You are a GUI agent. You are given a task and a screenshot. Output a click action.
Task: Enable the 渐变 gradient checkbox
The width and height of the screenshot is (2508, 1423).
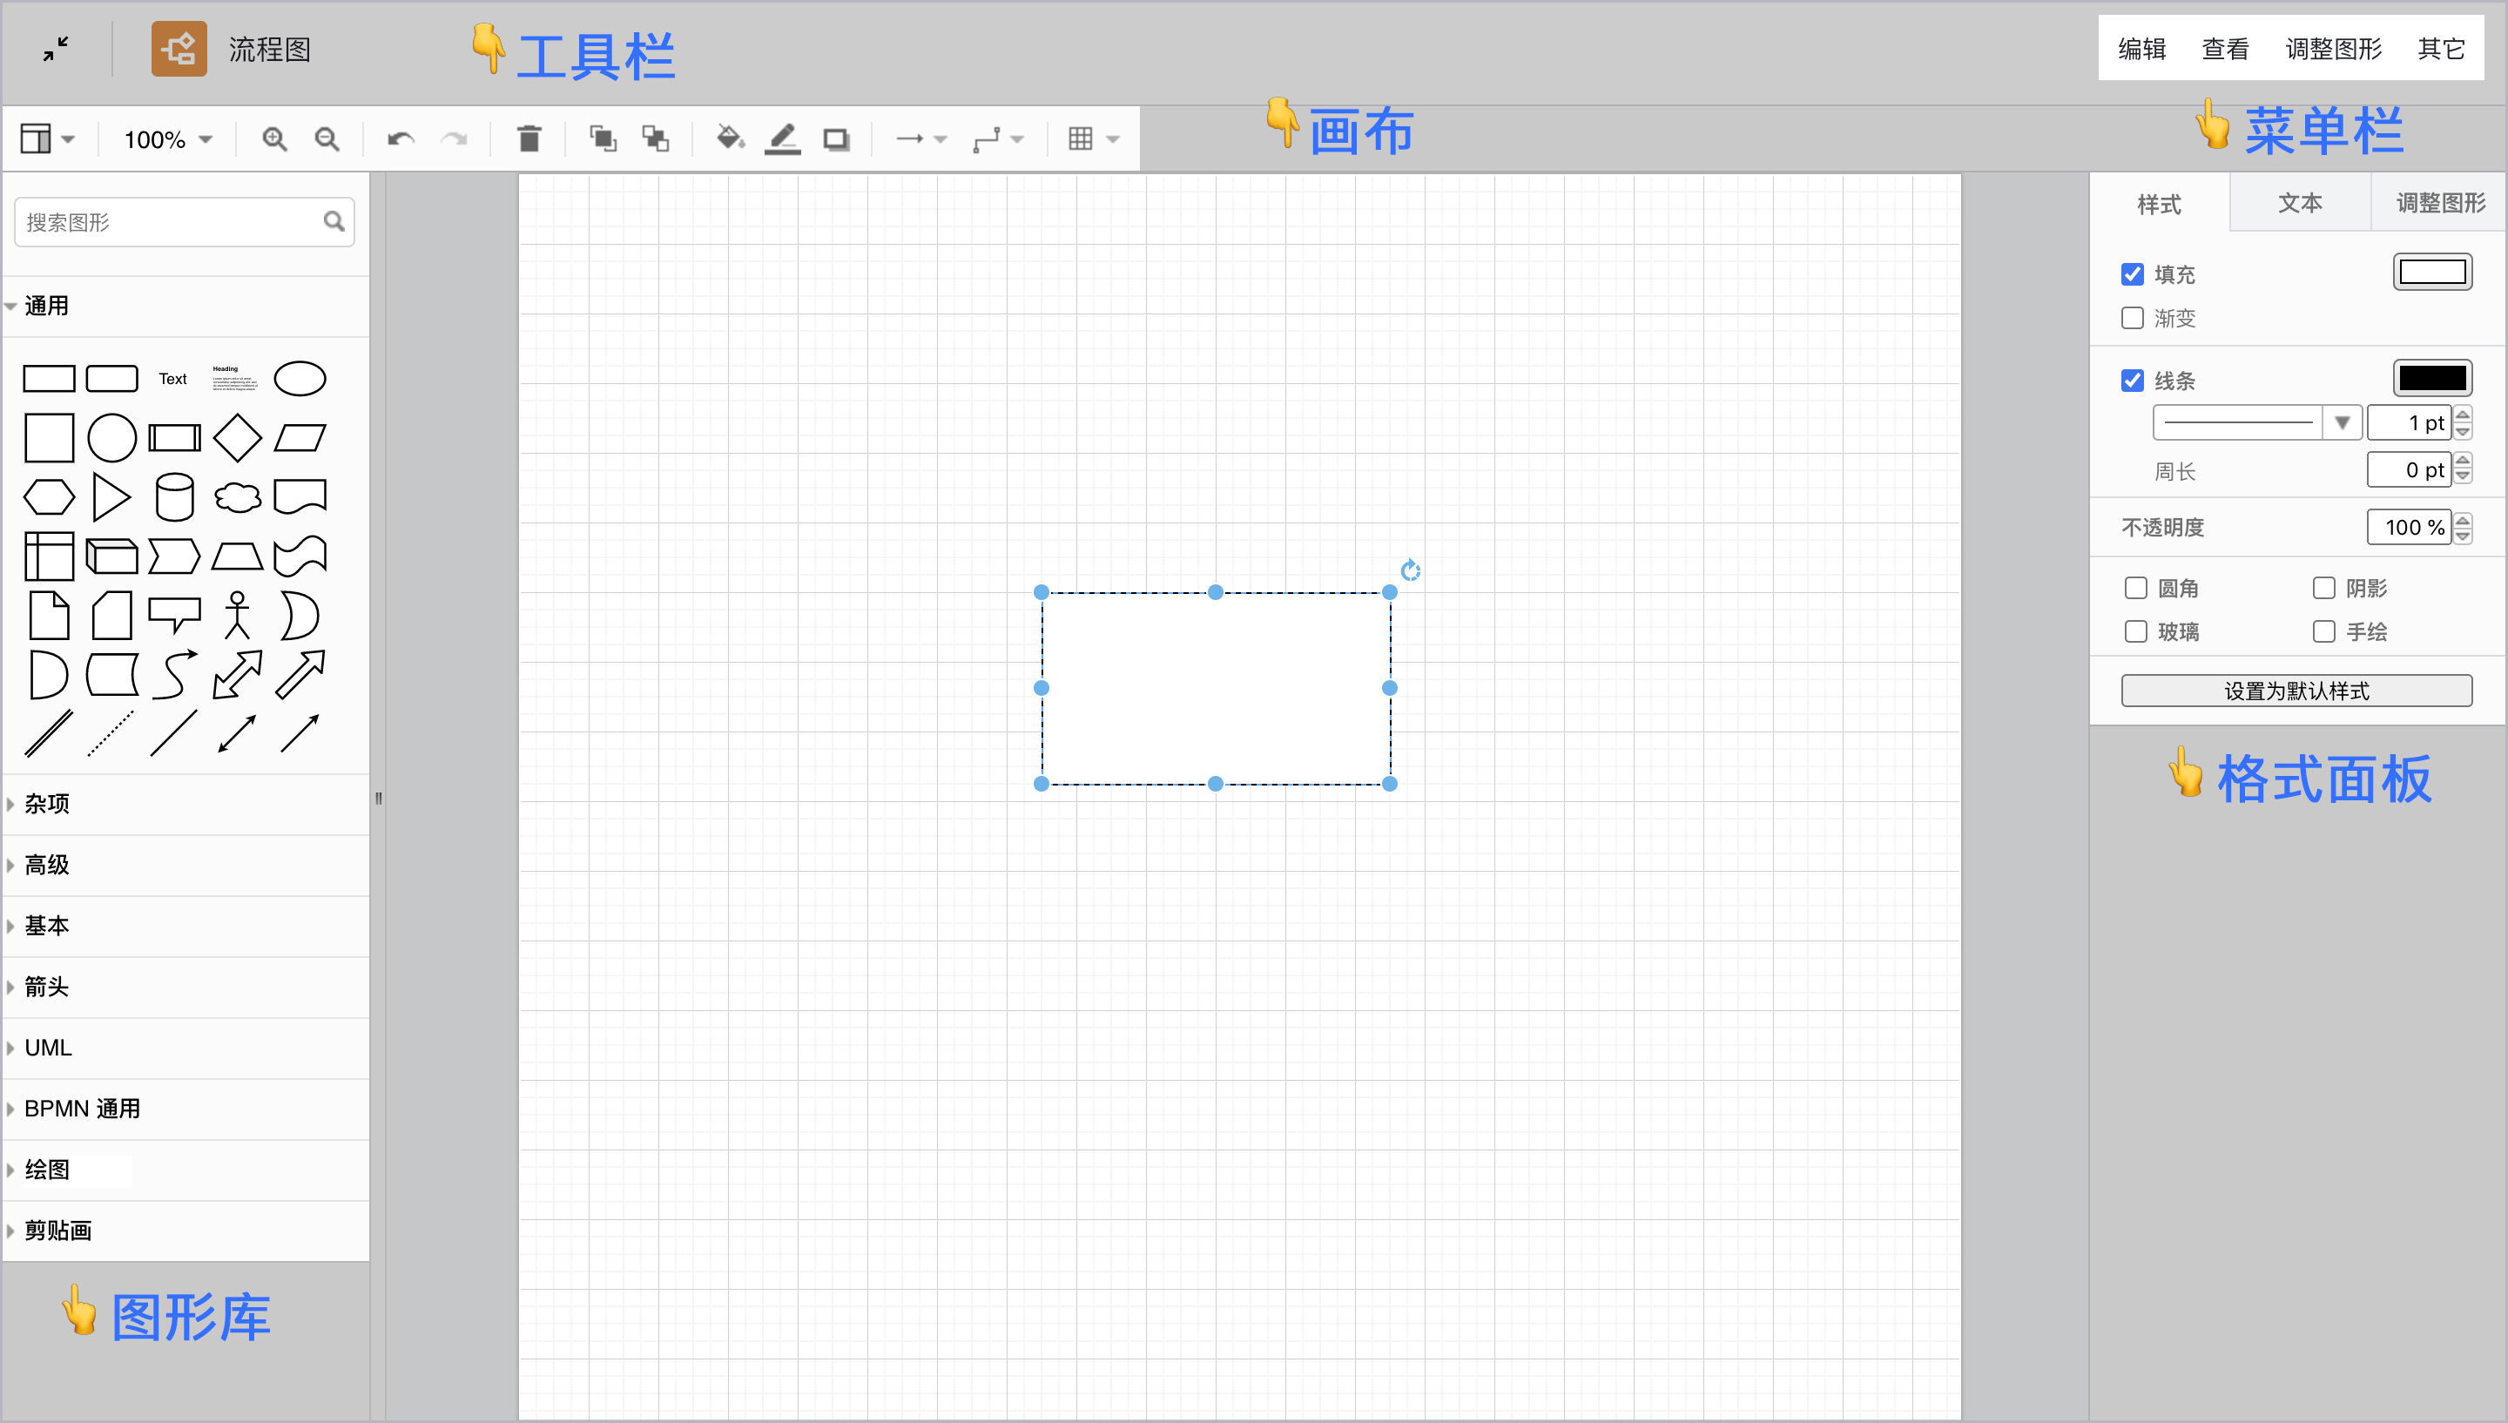[2132, 319]
